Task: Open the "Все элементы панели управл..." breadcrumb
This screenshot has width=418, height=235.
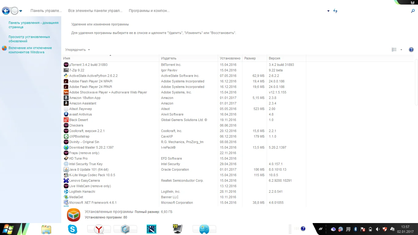Action: pyautogui.click(x=95, y=11)
